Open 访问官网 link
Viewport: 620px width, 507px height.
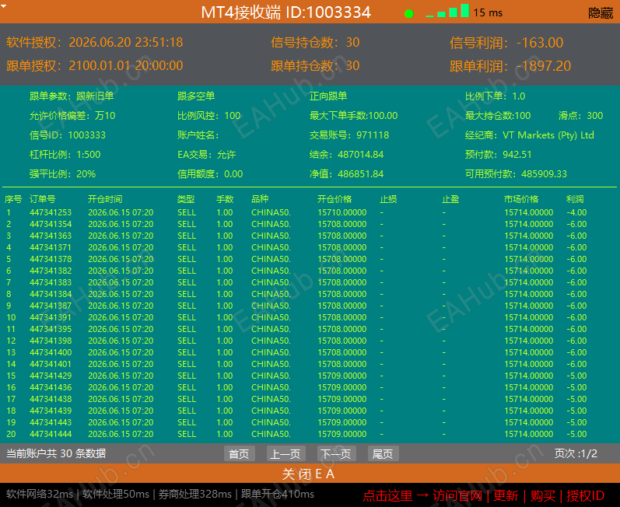point(457,495)
